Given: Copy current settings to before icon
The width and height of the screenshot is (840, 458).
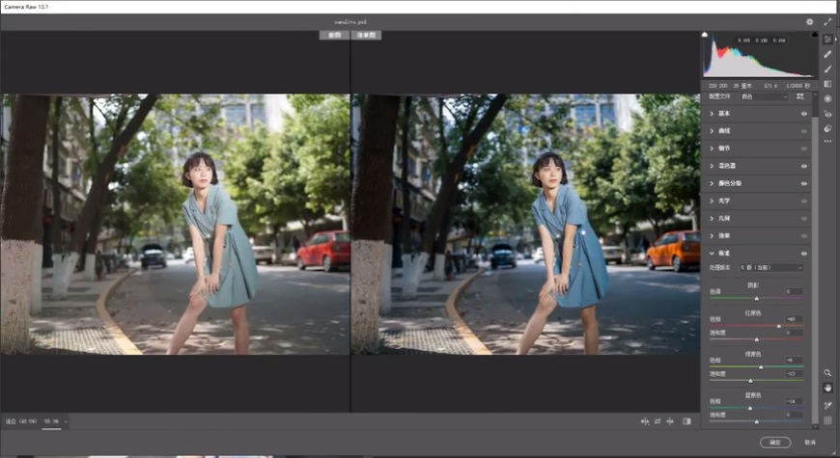Looking at the screenshot, I should [670, 421].
